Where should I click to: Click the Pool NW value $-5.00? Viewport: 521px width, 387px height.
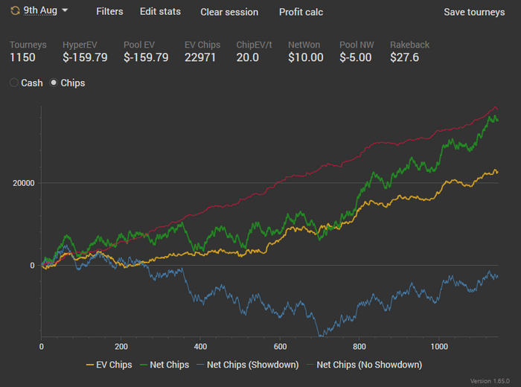pos(356,57)
